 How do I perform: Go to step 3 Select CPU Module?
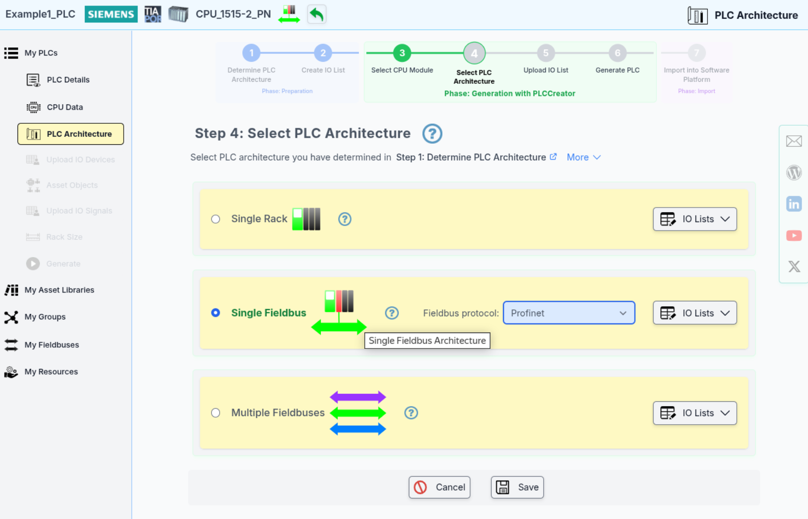pyautogui.click(x=402, y=53)
